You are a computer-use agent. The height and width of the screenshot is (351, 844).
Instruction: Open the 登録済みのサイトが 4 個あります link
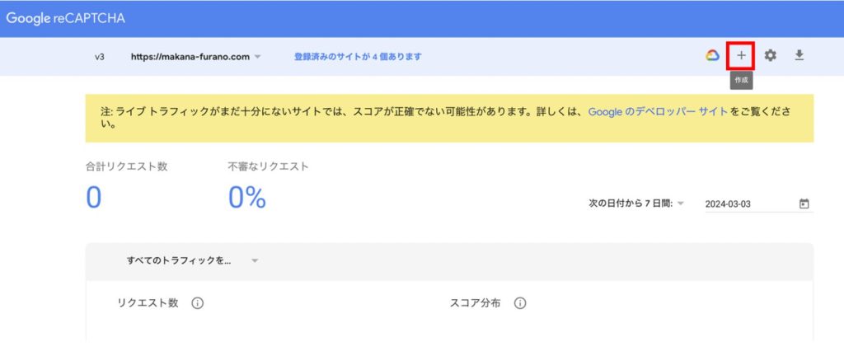(x=358, y=57)
